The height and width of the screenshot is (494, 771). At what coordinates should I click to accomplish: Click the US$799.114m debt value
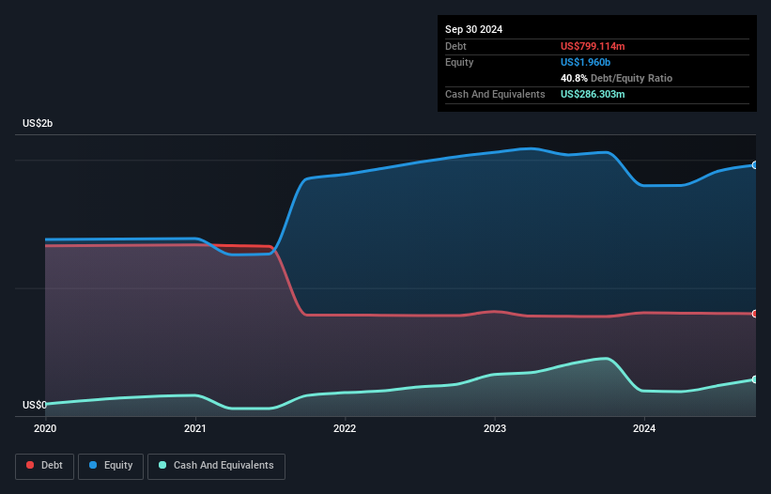pyautogui.click(x=593, y=46)
